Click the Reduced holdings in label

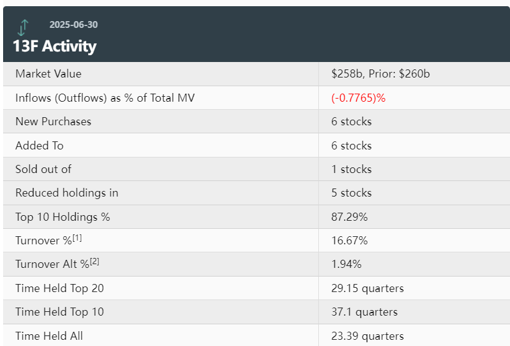[x=66, y=193]
